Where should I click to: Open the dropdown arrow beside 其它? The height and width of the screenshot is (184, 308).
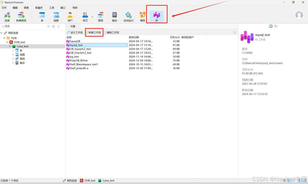pos(92,17)
